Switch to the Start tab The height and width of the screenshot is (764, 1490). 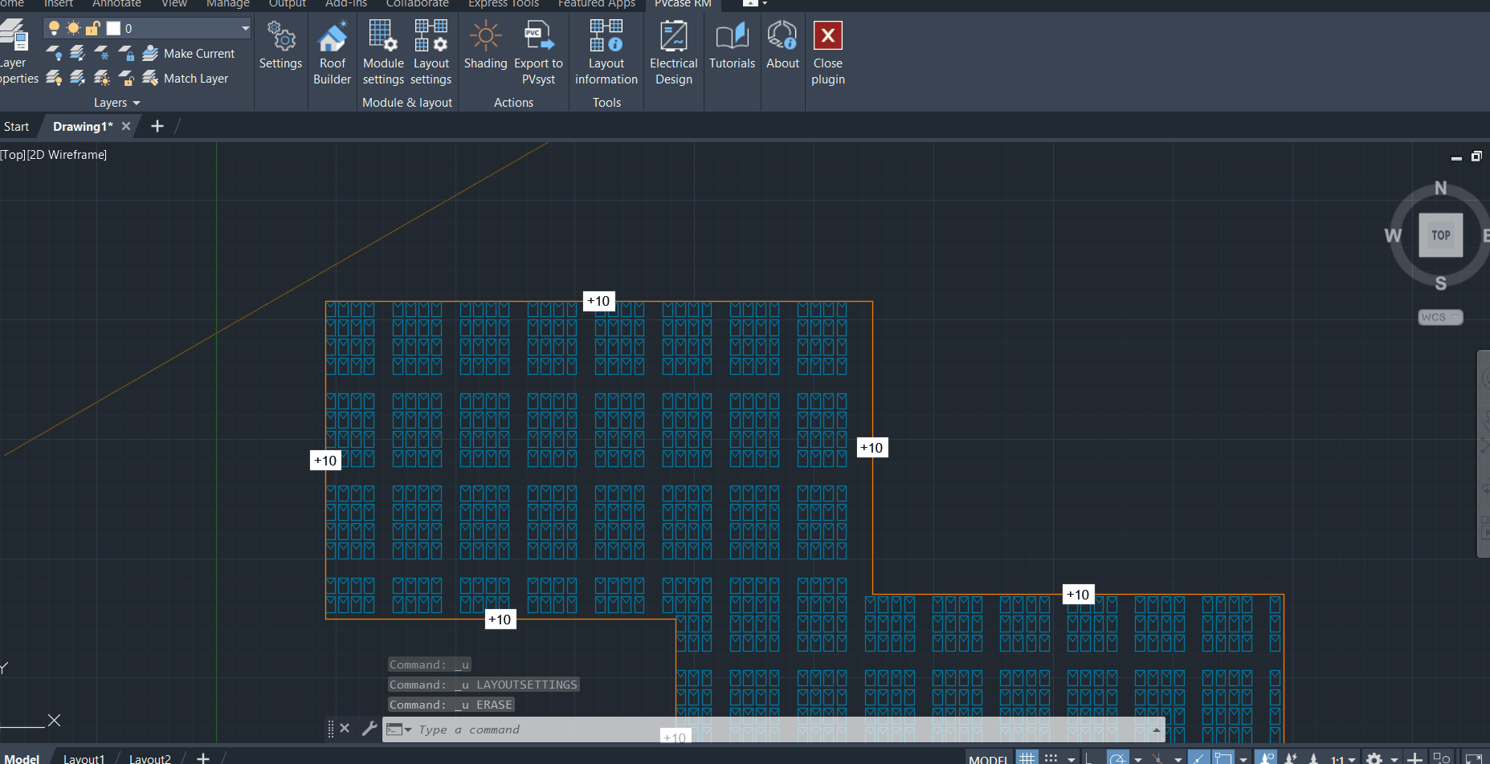point(16,127)
